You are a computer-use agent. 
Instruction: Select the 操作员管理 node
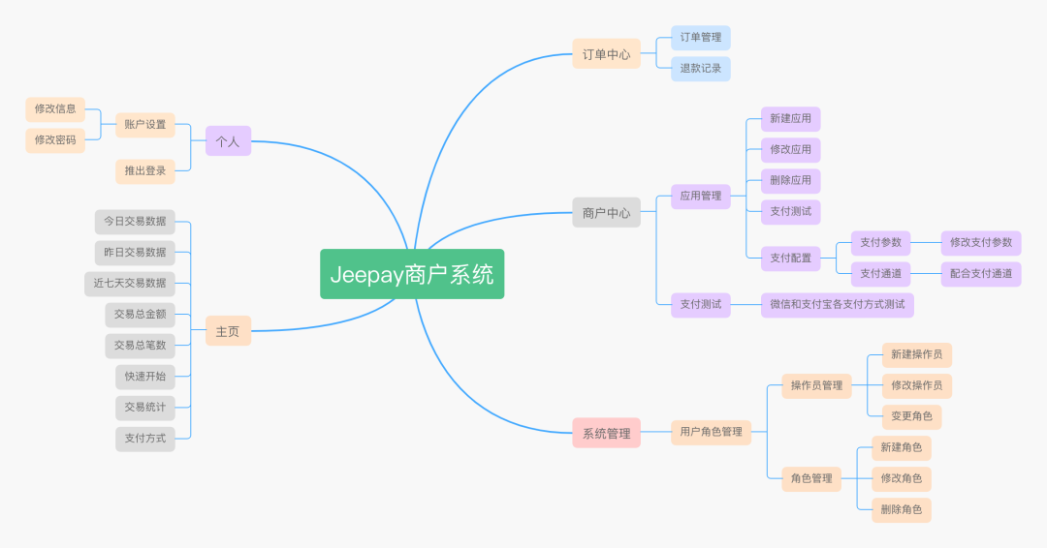(x=816, y=385)
